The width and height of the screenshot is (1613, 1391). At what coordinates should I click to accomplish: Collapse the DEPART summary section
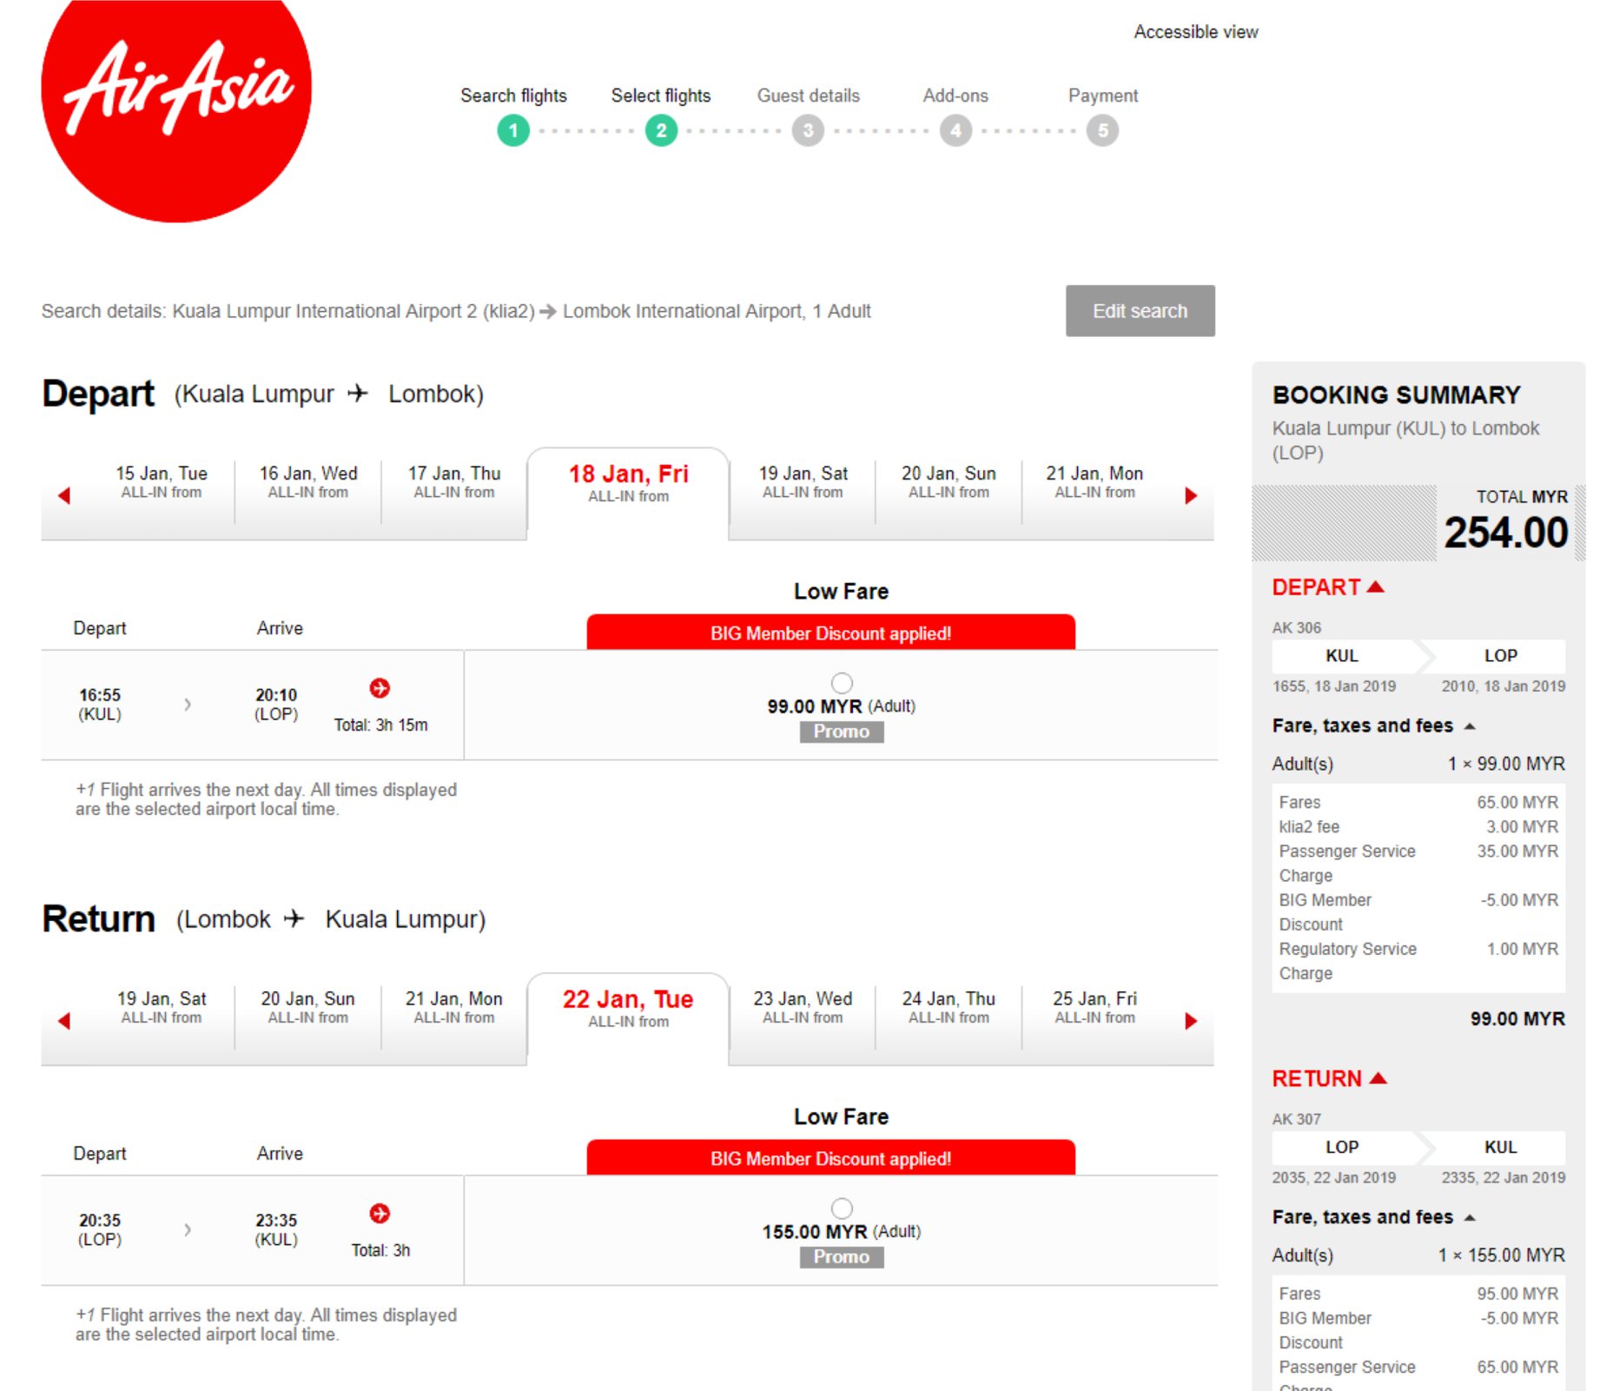click(x=1327, y=587)
